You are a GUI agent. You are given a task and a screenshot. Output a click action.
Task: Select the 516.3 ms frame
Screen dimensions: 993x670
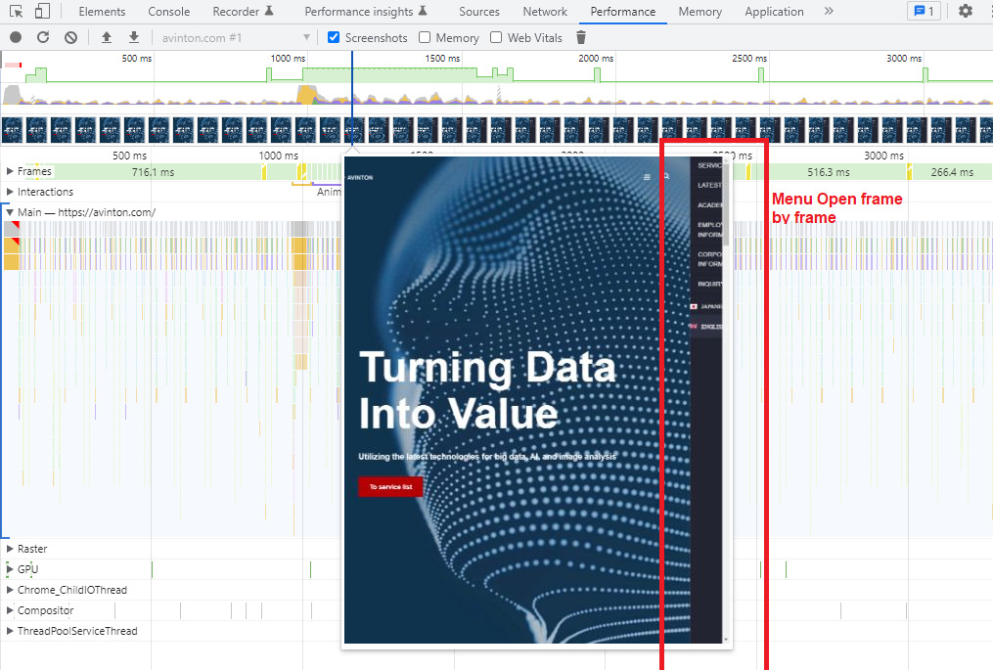click(x=829, y=171)
